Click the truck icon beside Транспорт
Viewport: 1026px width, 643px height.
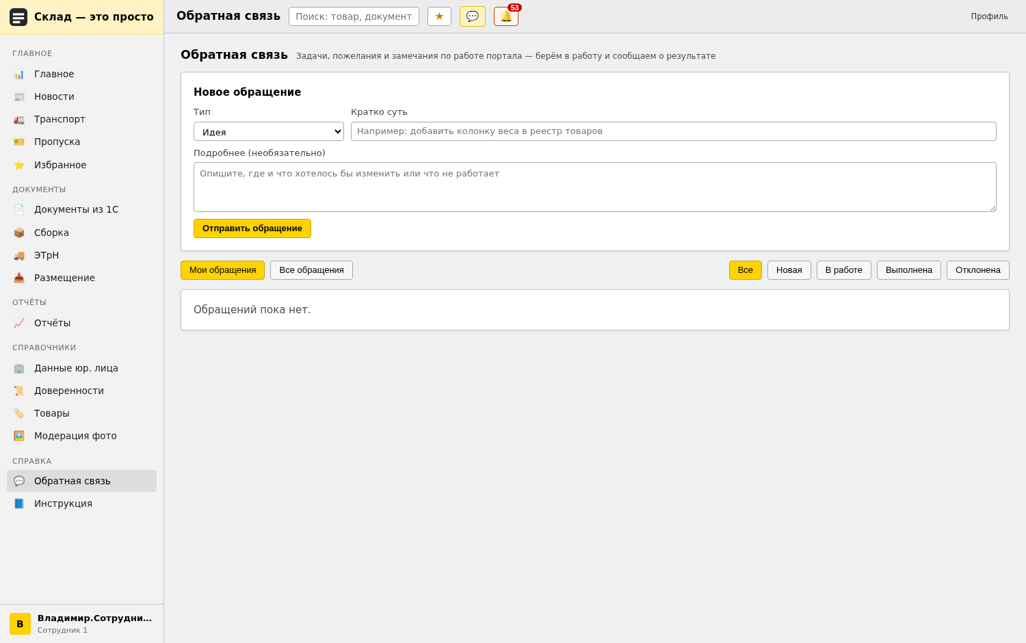click(19, 119)
